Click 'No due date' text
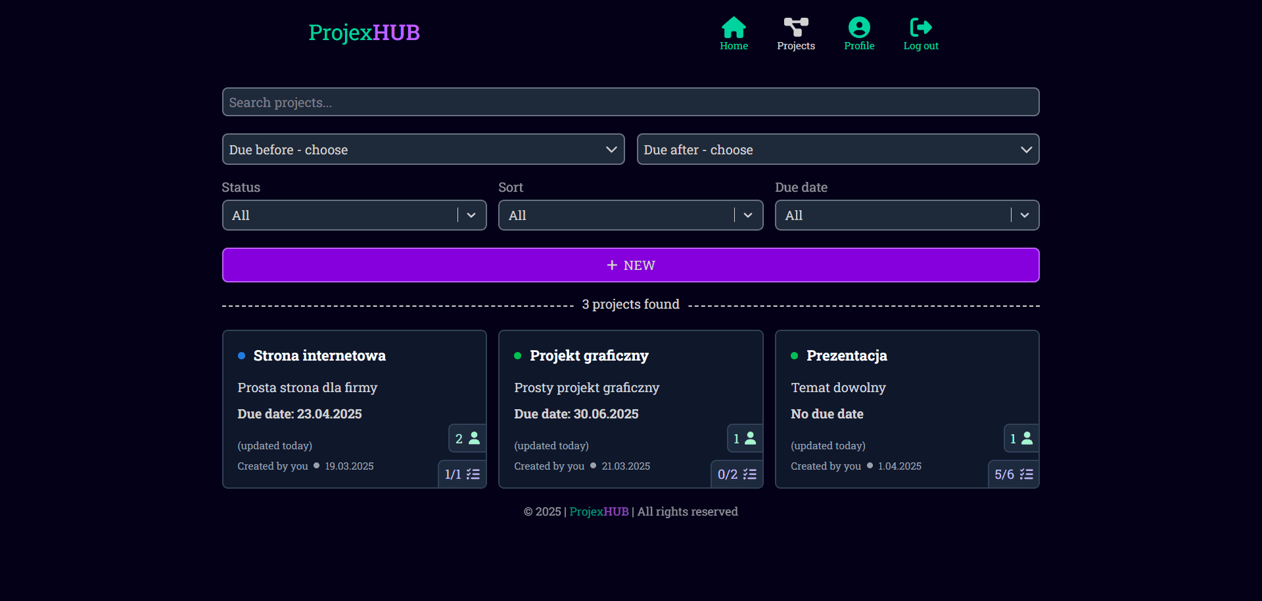This screenshot has width=1262, height=601. click(x=827, y=414)
